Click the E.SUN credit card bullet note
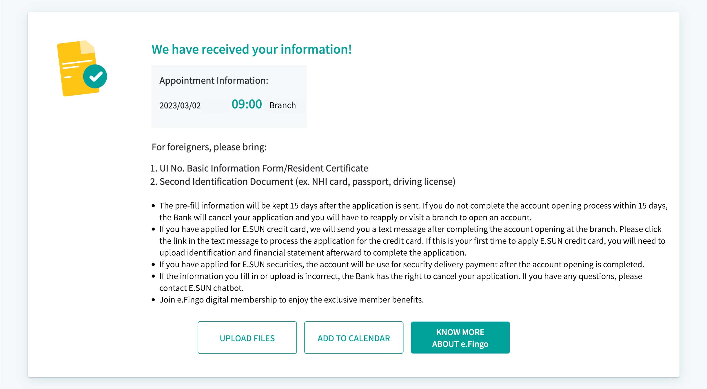 point(412,241)
